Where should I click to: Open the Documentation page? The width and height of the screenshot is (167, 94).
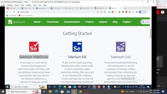tap(72, 22)
